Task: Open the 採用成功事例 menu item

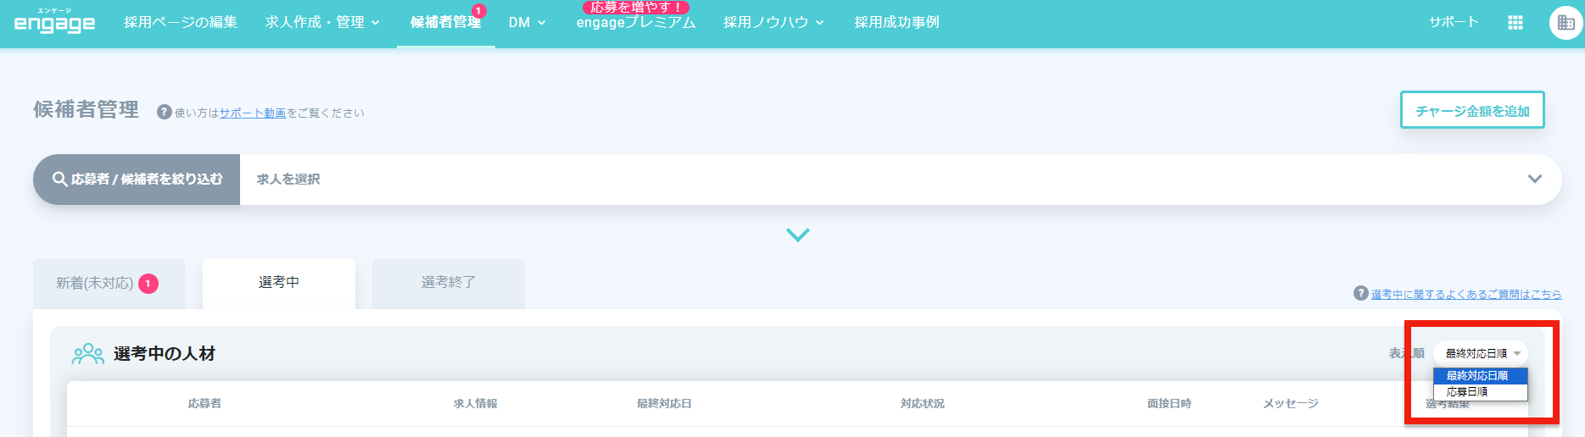Action: coord(896,22)
